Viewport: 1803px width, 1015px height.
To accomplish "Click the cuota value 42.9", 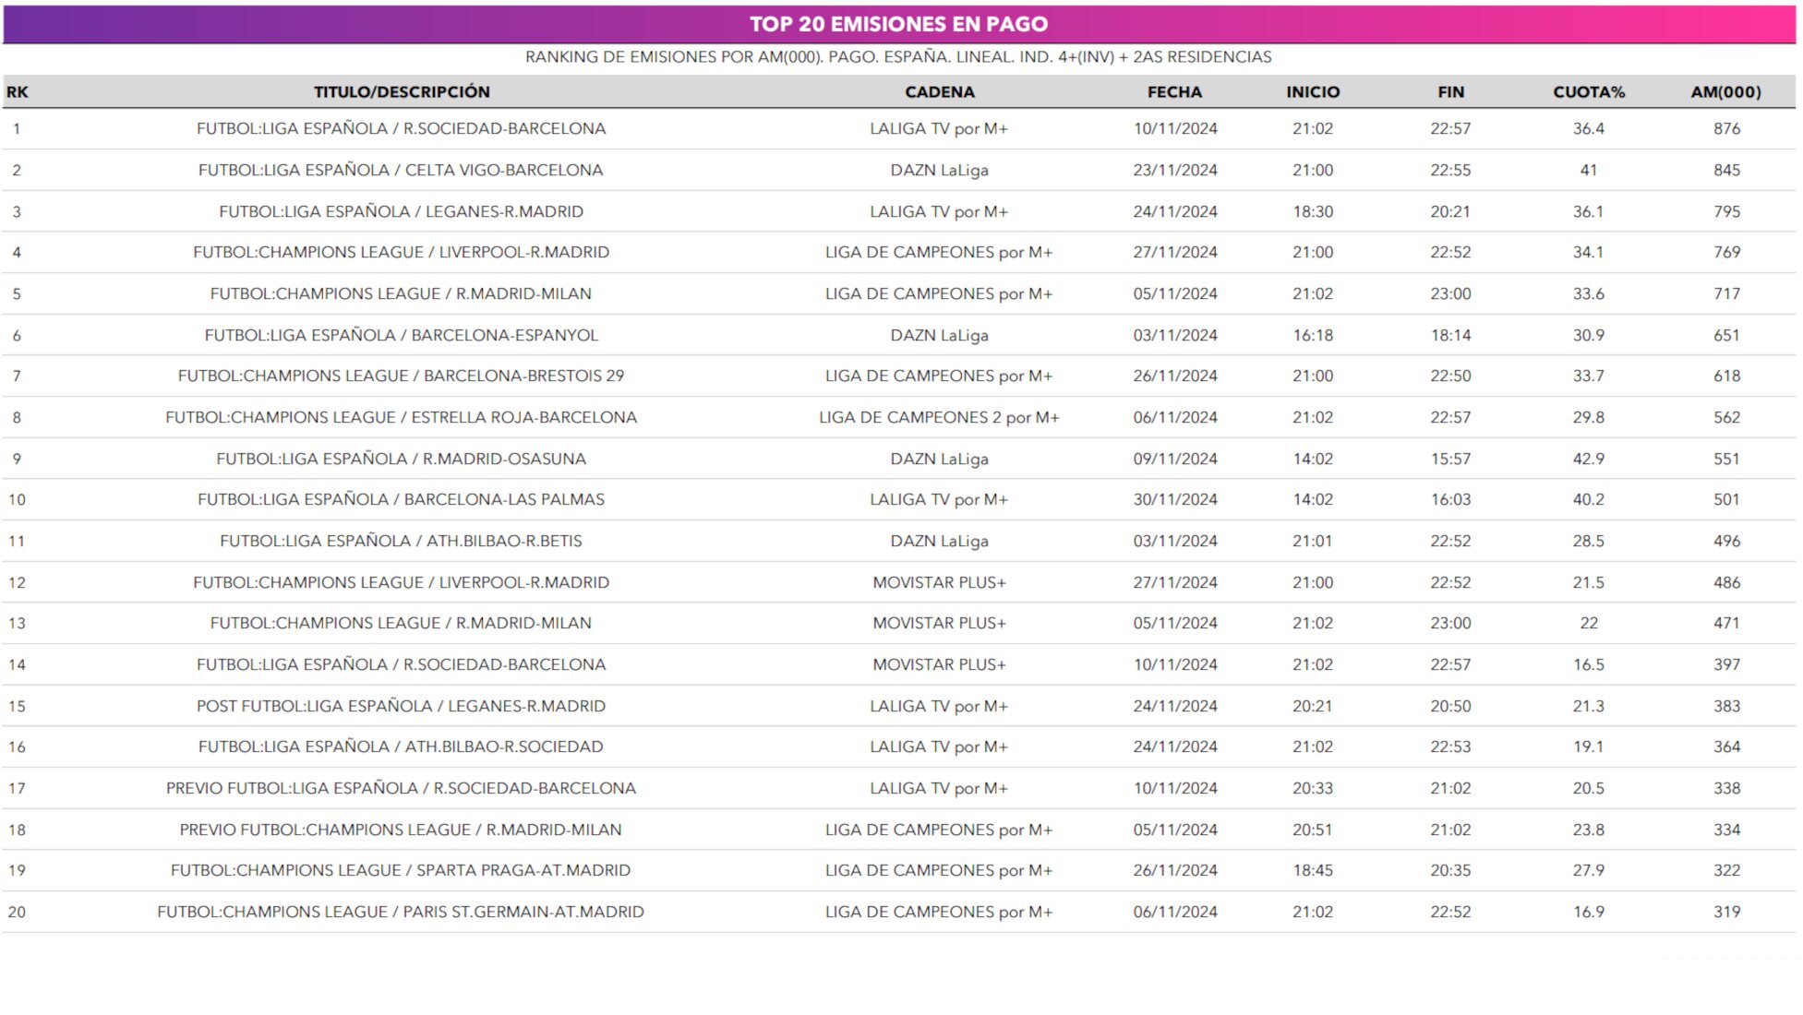I will [1588, 460].
